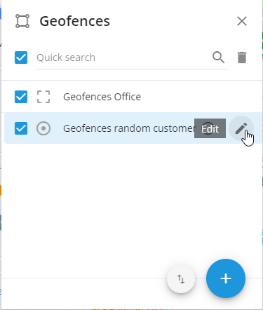The width and height of the screenshot is (263, 310).
Task: Open the import/export arrows button
Action: (181, 279)
